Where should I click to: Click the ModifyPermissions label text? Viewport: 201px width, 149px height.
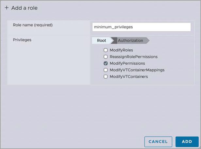(127, 63)
